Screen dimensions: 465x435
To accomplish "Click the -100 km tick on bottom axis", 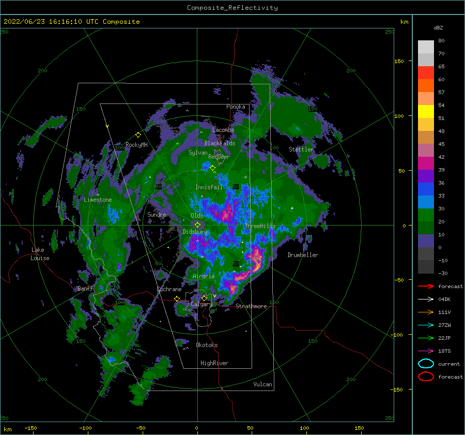I will [x=85, y=428].
